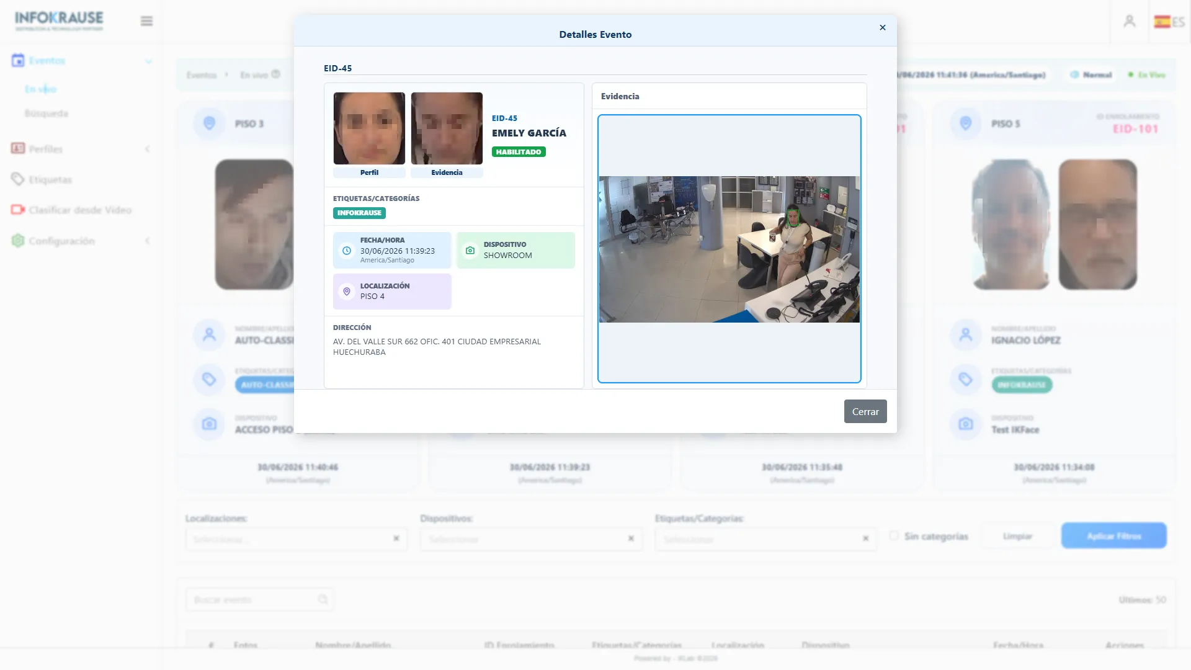
Task: Expand the Perfiles sidebar section
Action: pos(81,149)
